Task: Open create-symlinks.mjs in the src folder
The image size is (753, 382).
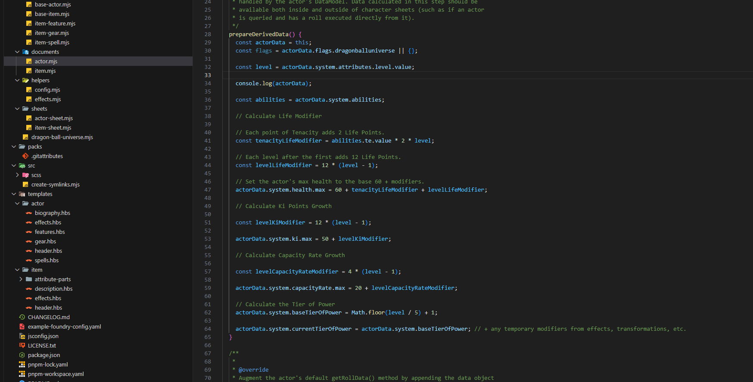Action: (x=56, y=184)
